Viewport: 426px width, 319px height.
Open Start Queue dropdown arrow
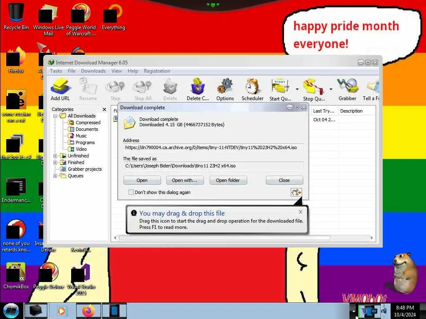click(x=297, y=89)
